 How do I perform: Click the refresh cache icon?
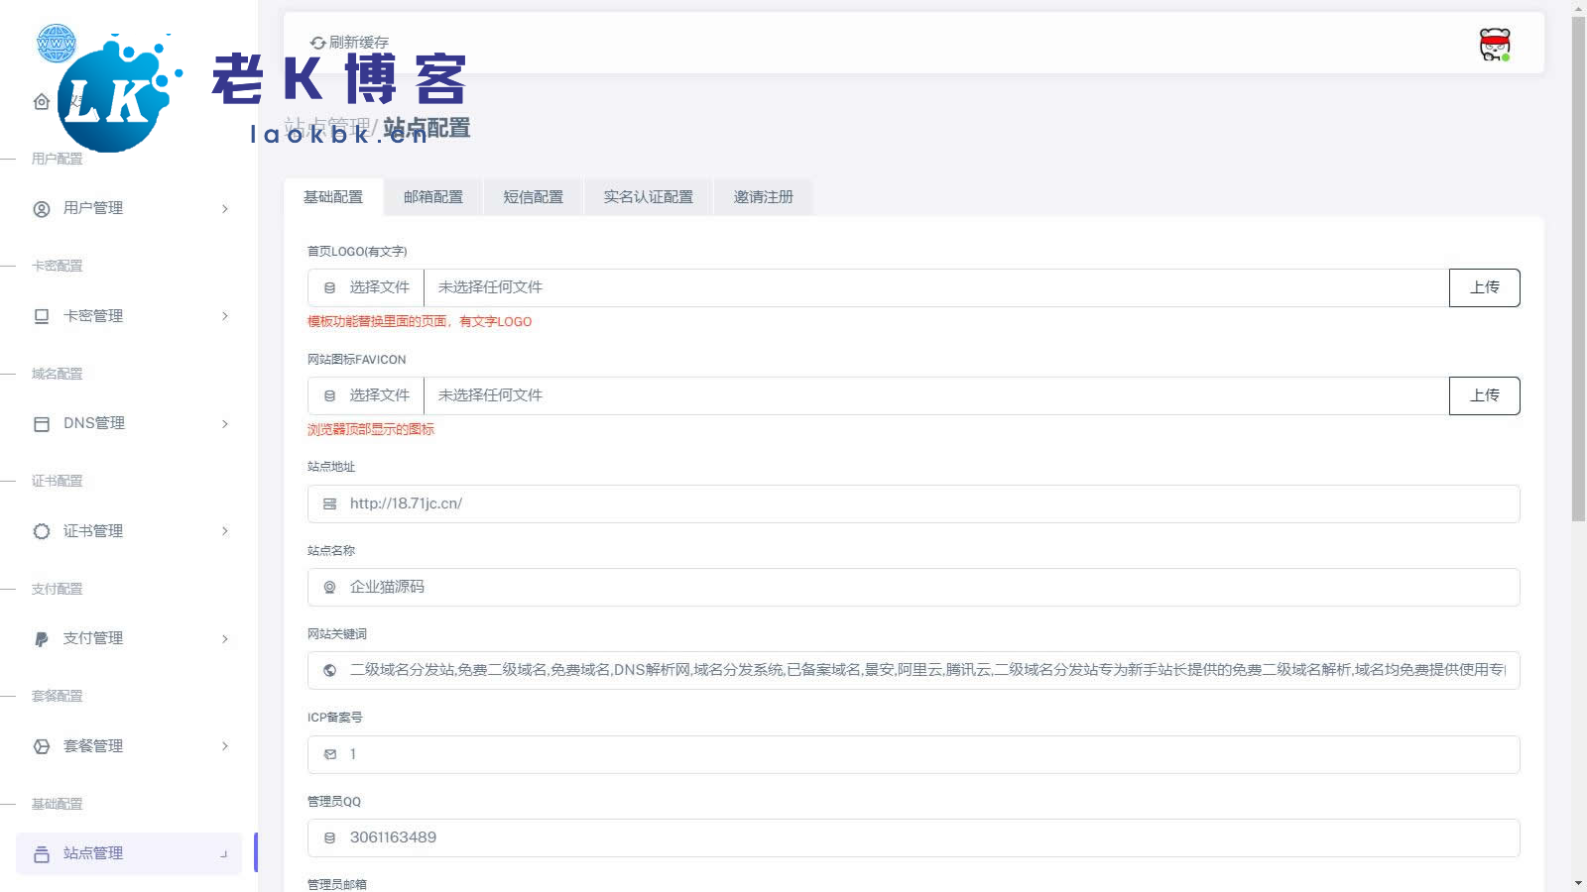coord(317,43)
